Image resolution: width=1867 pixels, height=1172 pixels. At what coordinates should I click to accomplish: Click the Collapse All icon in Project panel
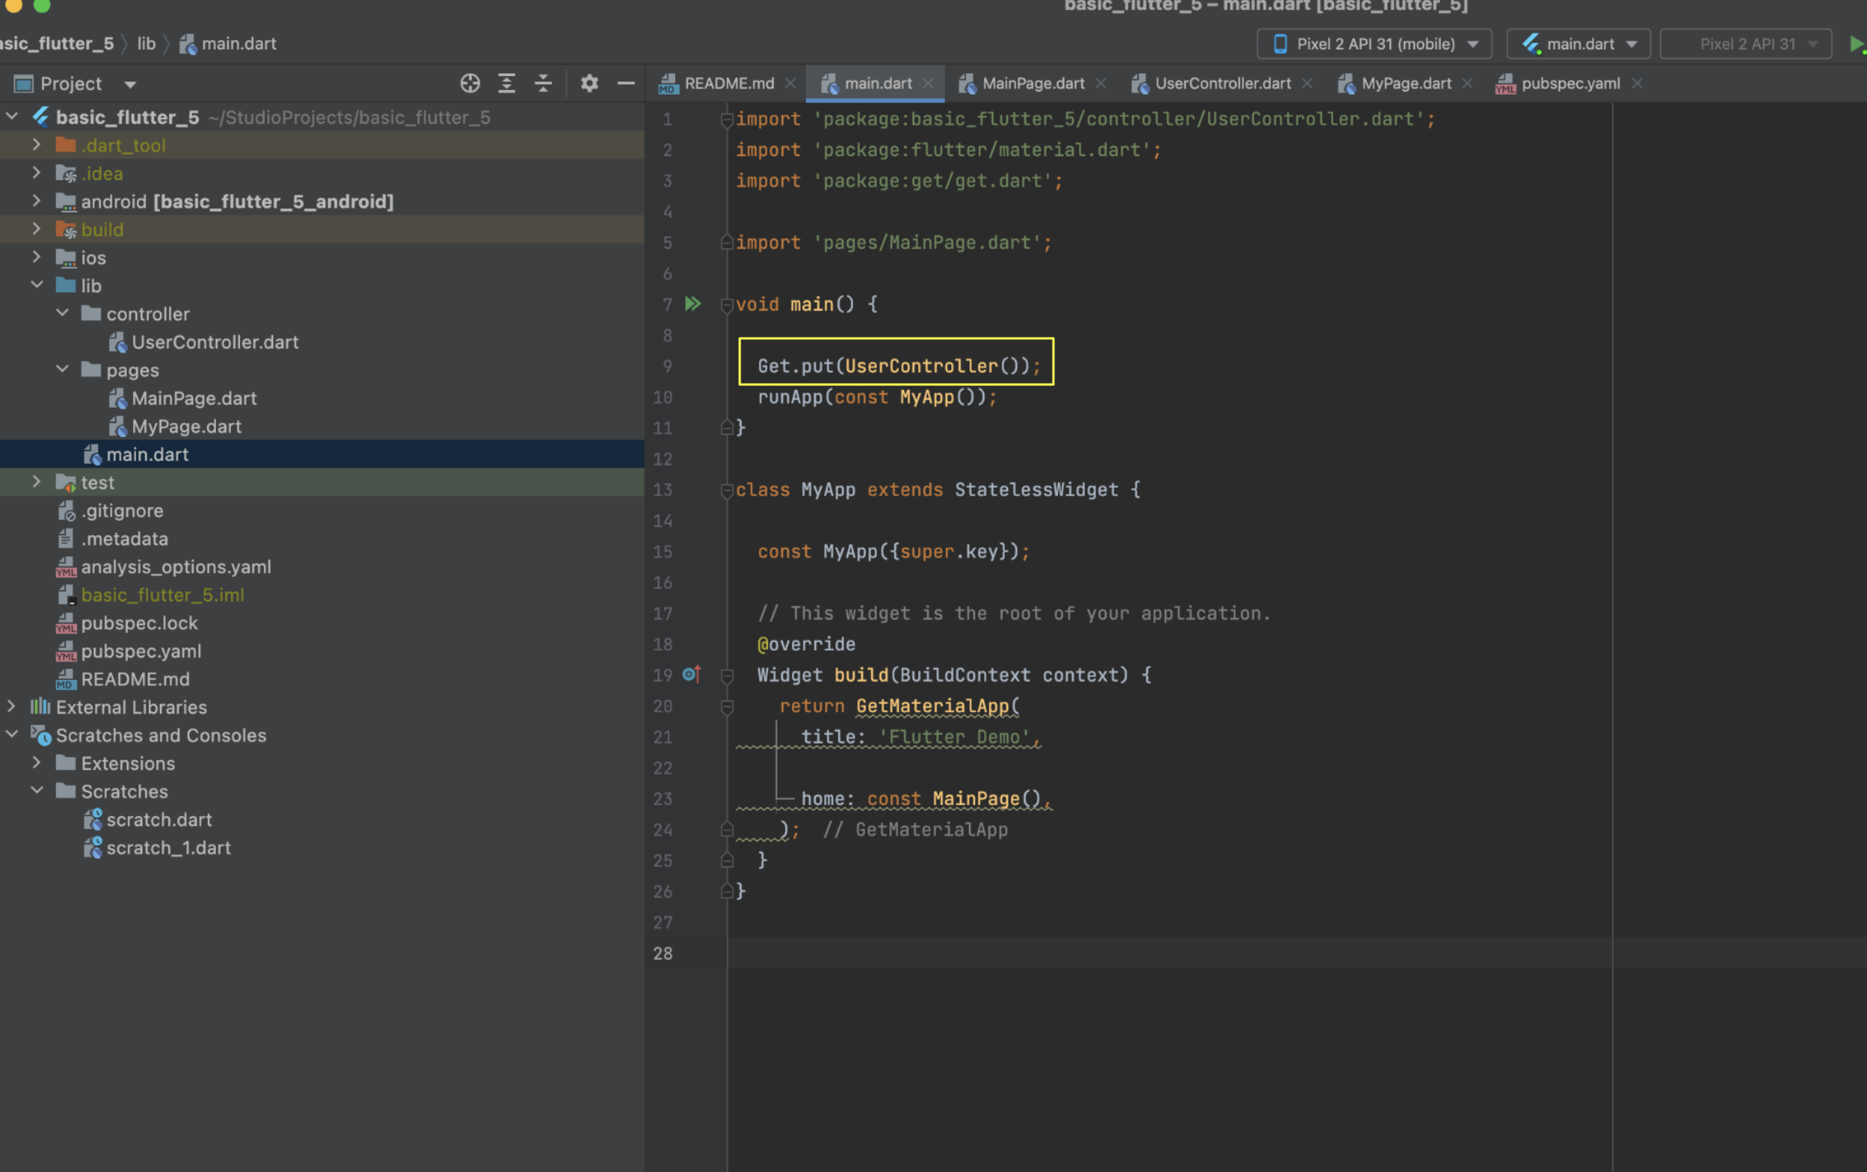point(544,83)
